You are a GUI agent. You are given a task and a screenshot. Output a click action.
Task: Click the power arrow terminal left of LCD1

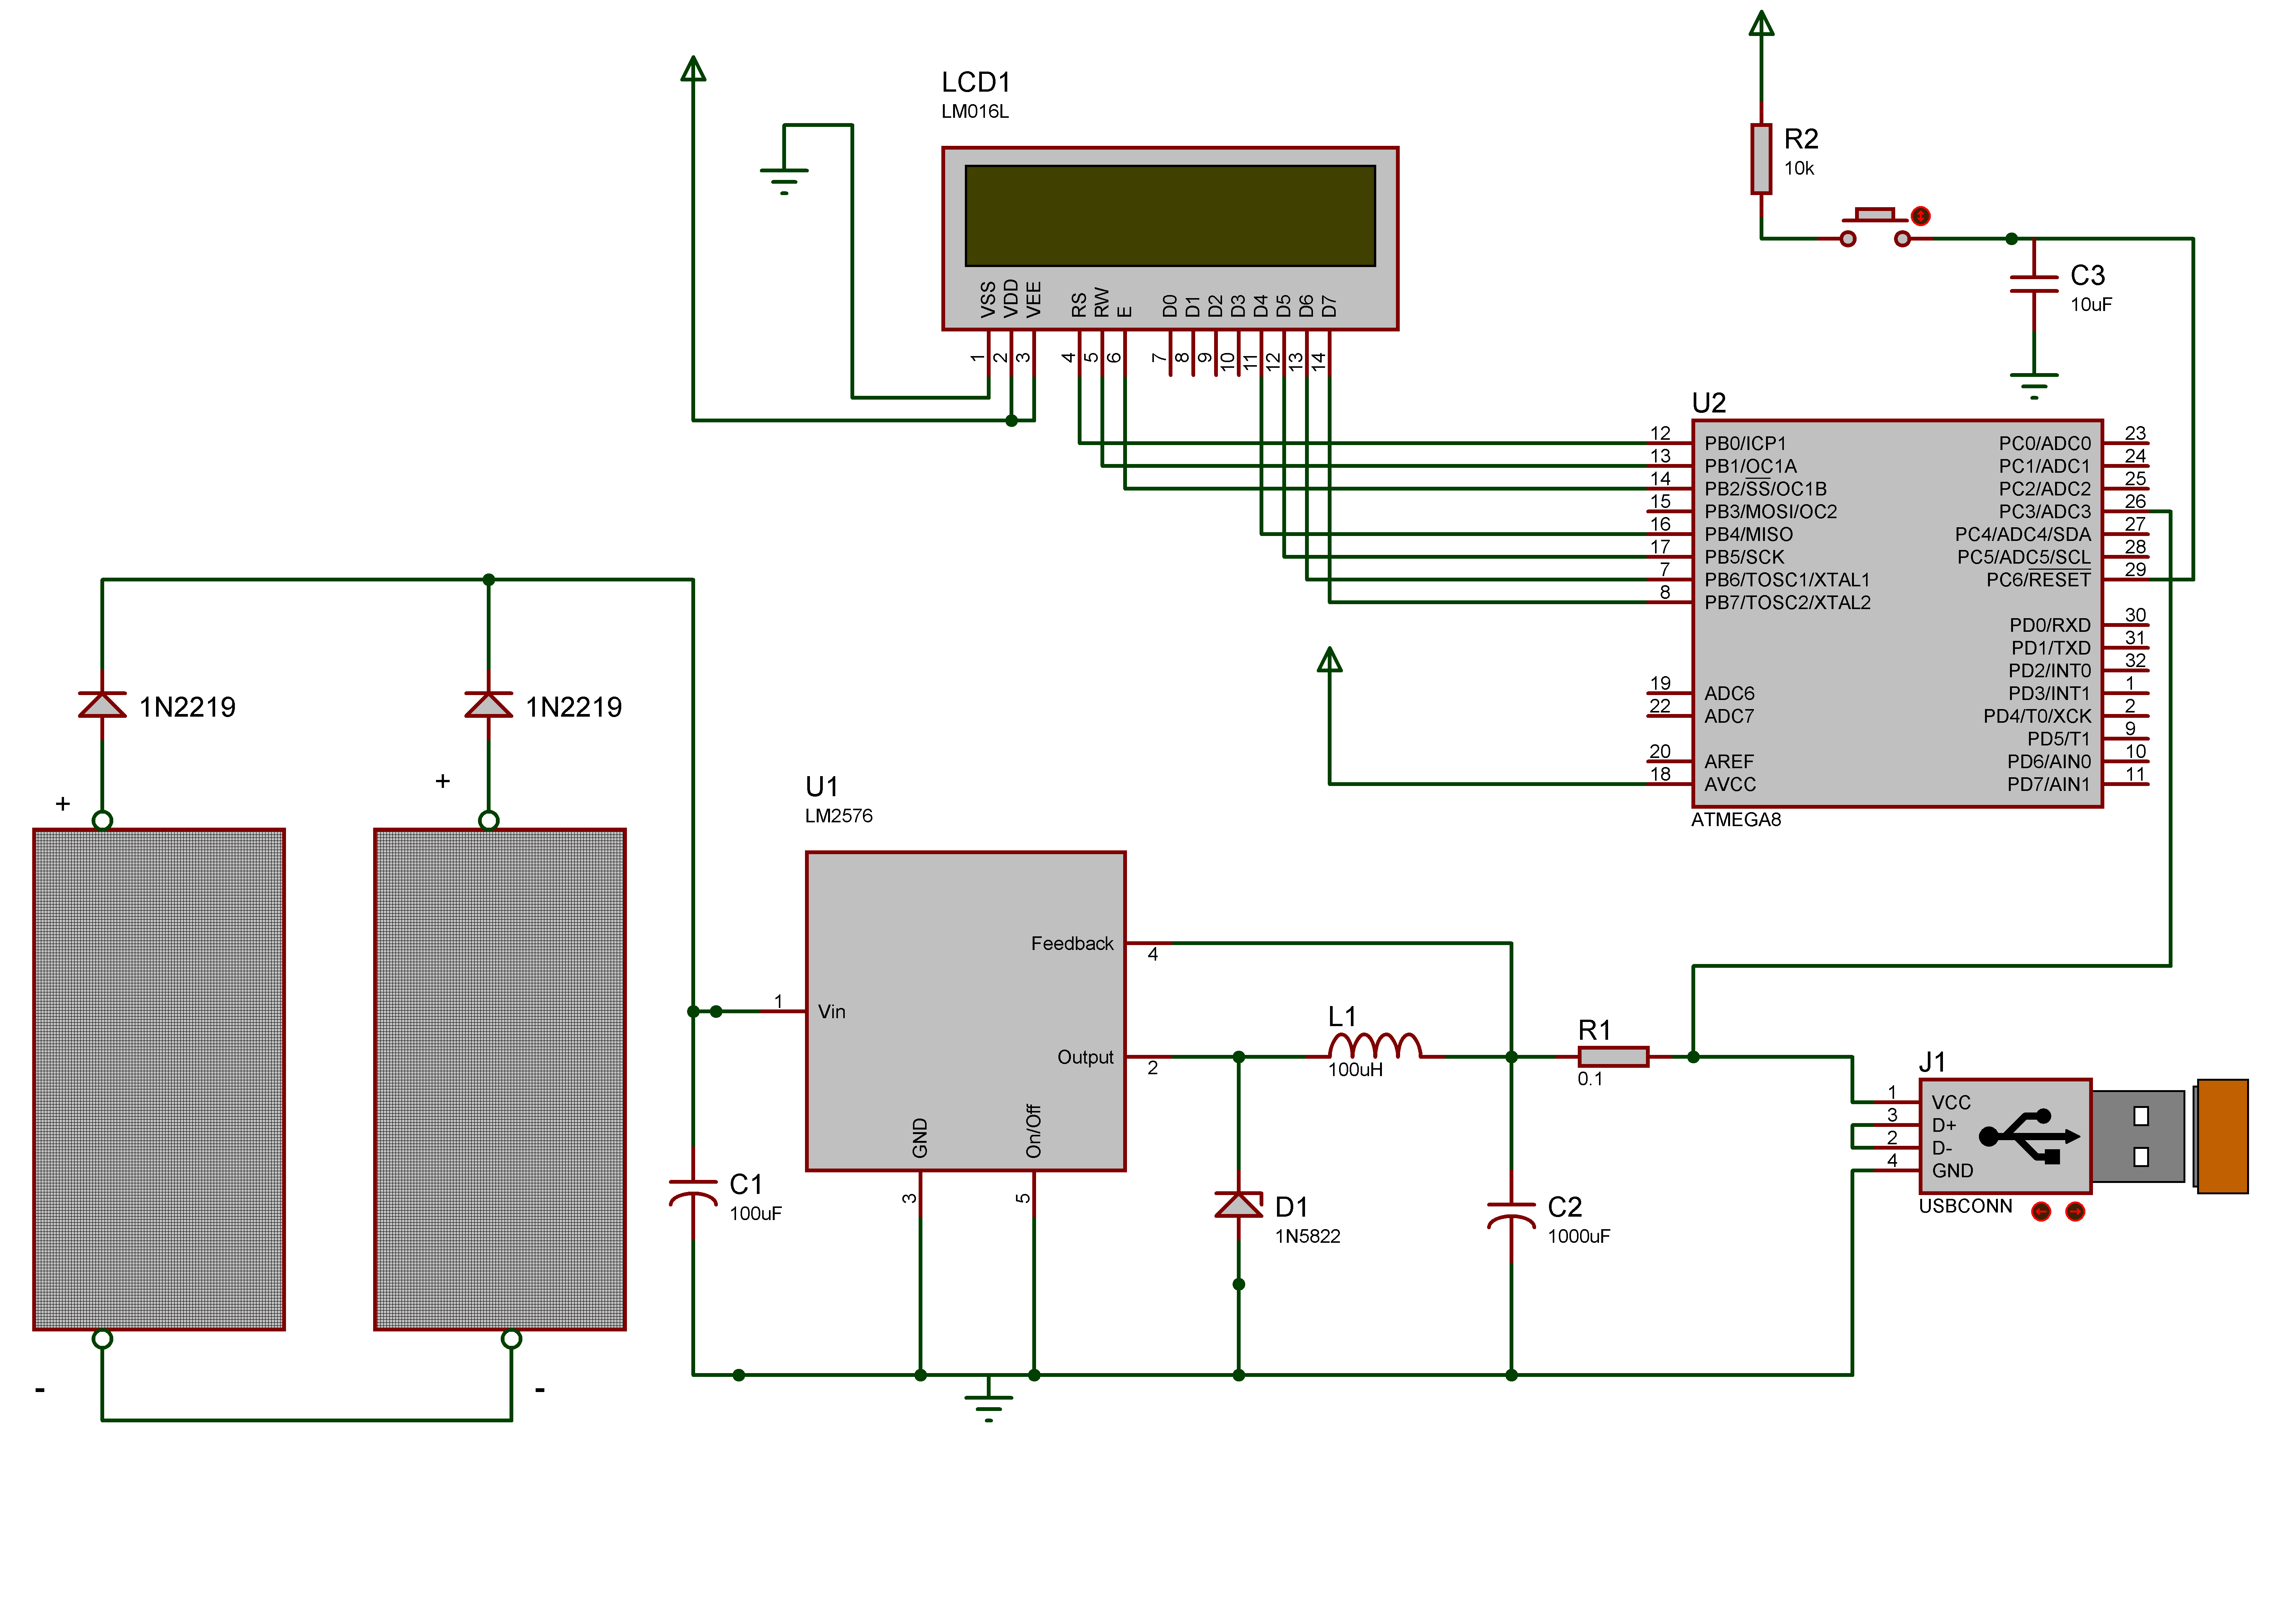pyautogui.click(x=693, y=68)
